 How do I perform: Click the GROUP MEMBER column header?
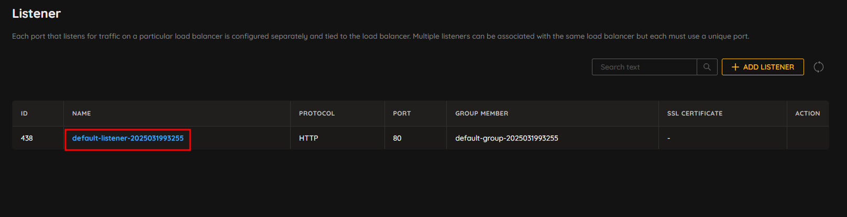tap(481, 113)
